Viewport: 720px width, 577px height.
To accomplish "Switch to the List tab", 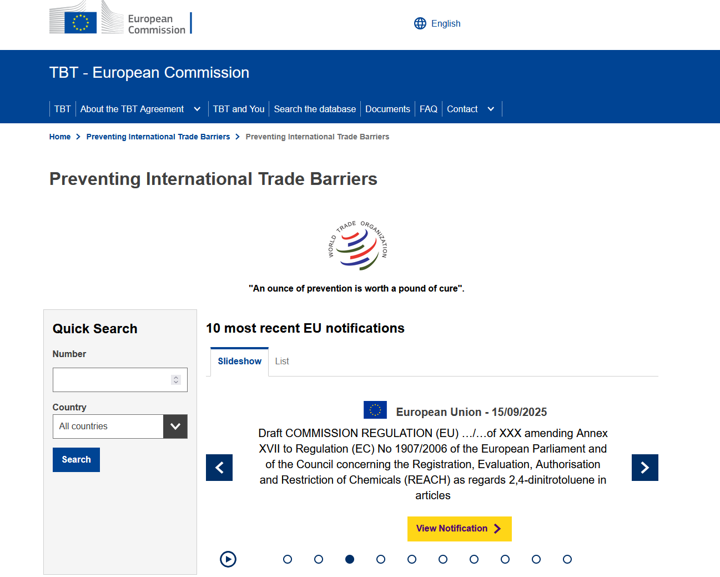I will (282, 362).
